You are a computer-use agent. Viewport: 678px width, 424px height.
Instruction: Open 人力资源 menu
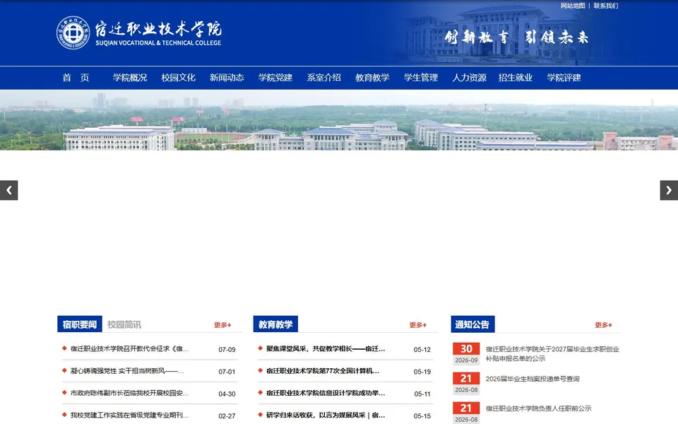pyautogui.click(x=469, y=78)
